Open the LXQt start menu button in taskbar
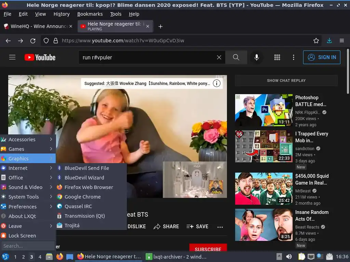Screen dimensions: 350x262 coord(5,257)
